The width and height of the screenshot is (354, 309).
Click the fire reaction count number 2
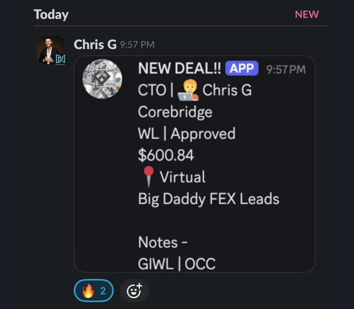coord(103,291)
